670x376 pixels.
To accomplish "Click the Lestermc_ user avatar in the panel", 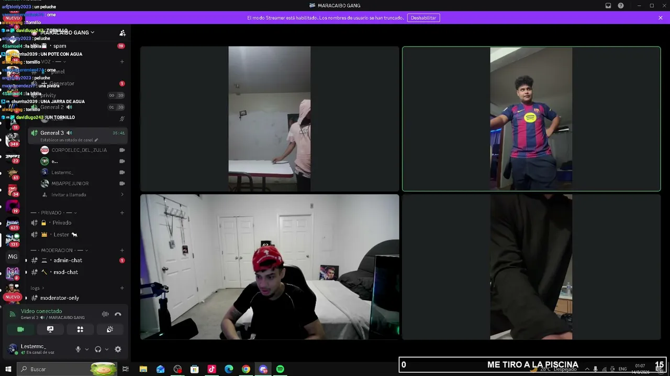I will [x=13, y=349].
